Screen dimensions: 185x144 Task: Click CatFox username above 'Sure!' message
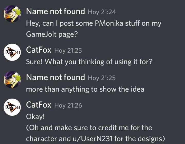tap(39, 50)
